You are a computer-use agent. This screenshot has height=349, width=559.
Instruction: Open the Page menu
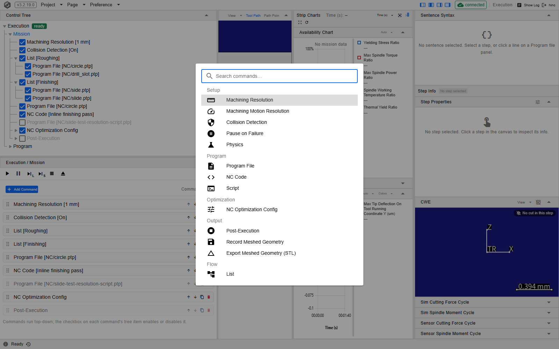pos(76,5)
